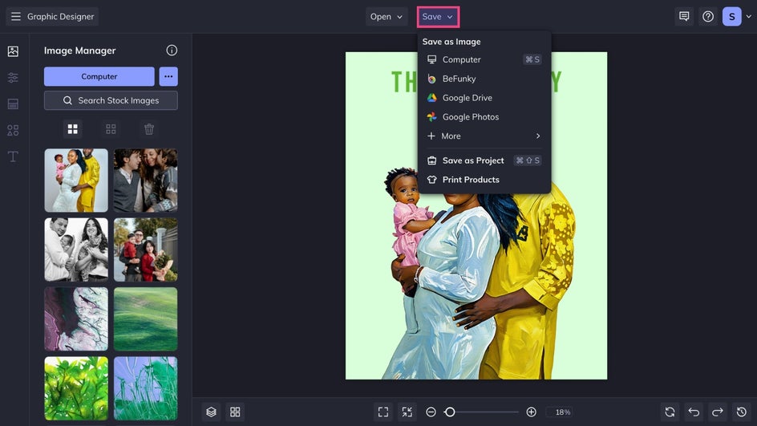This screenshot has height=426, width=757.
Task: Redo the last action
Action: [x=718, y=412]
